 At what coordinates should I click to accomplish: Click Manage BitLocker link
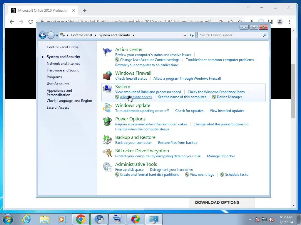(x=221, y=156)
